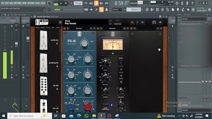
Task: Copy A to B with arrow button
Action: pyautogui.click(x=137, y=22)
